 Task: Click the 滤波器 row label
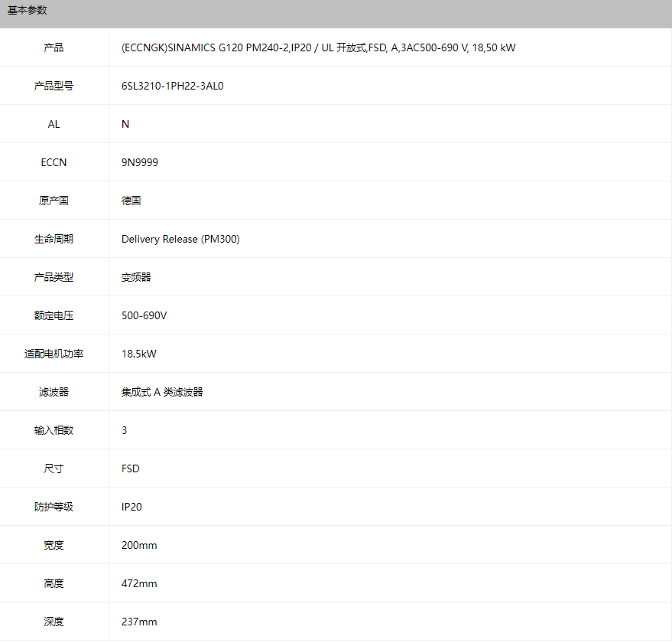coord(54,392)
